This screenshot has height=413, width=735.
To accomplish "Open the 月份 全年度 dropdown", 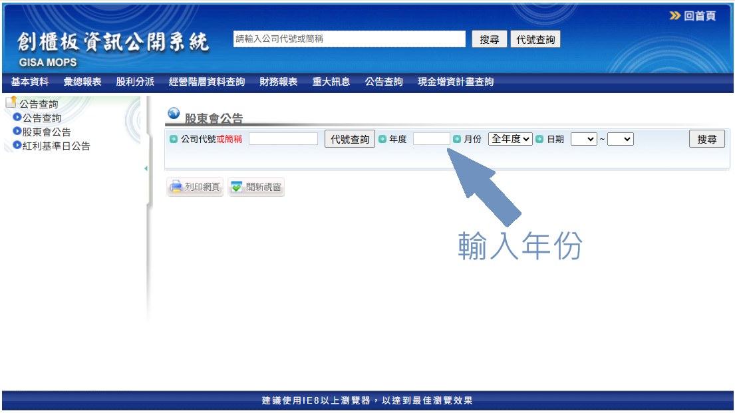I will pyautogui.click(x=510, y=139).
